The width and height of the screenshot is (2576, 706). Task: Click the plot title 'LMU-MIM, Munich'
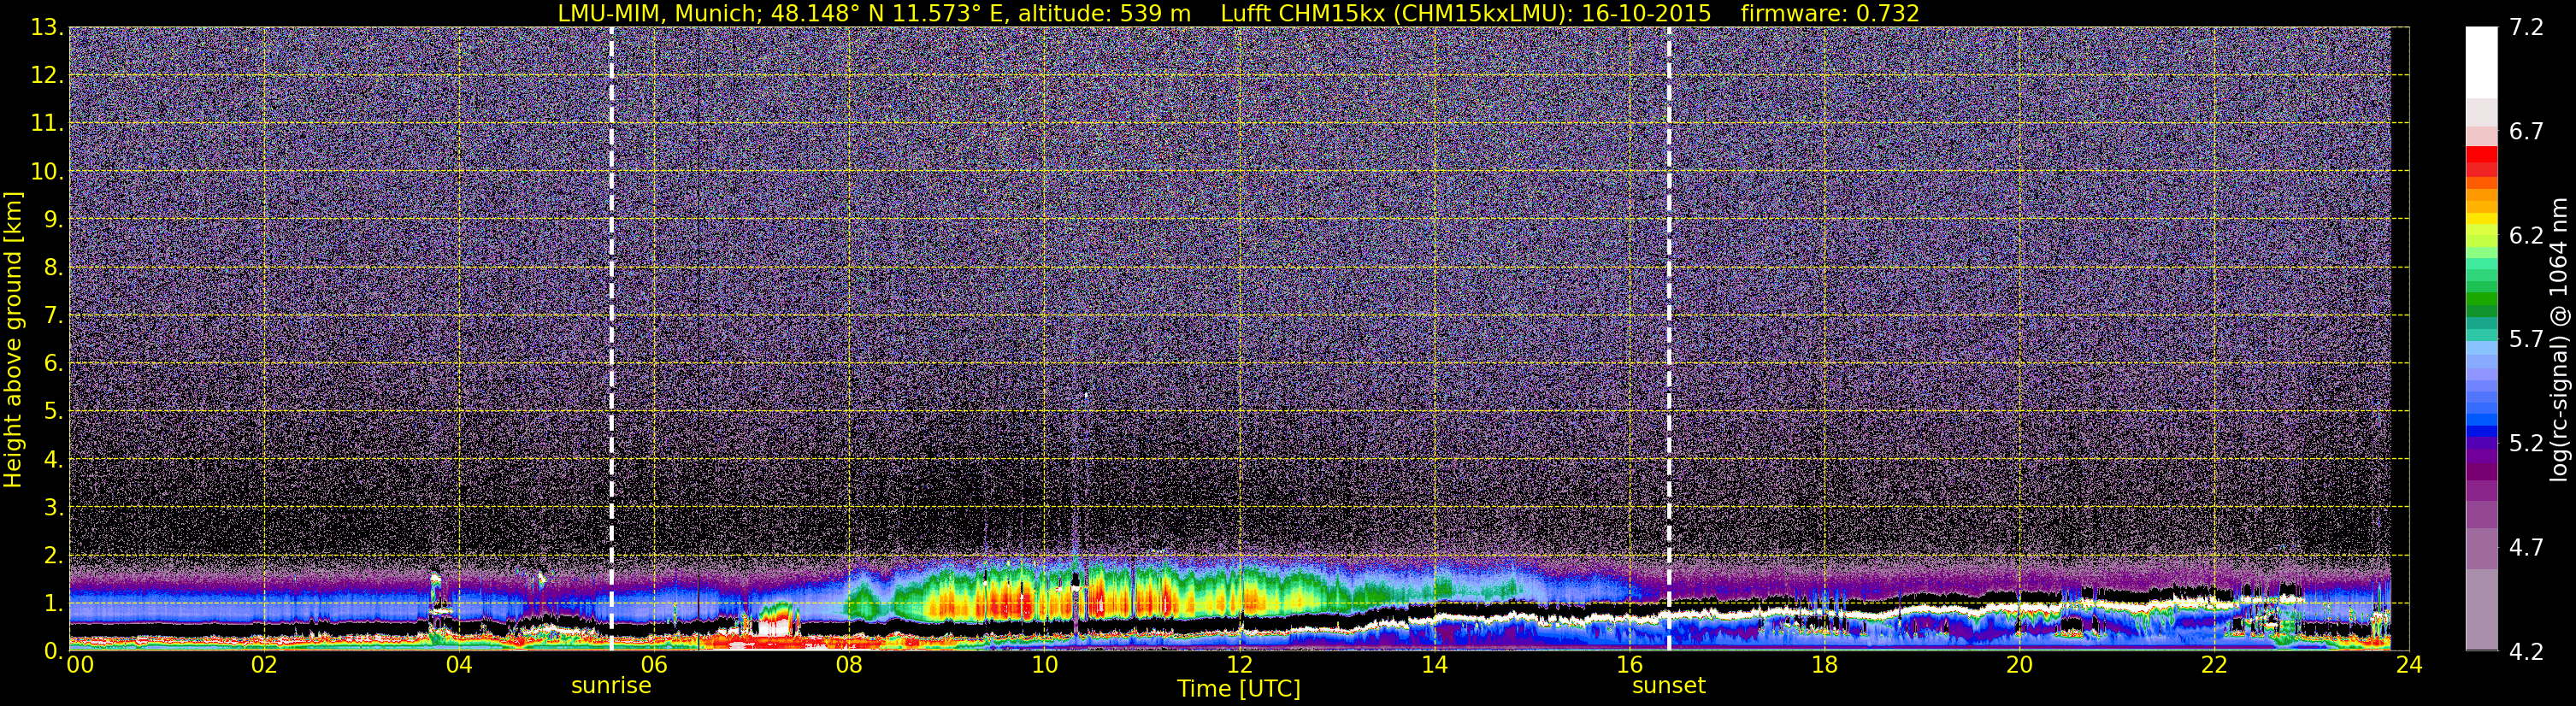coord(660,13)
